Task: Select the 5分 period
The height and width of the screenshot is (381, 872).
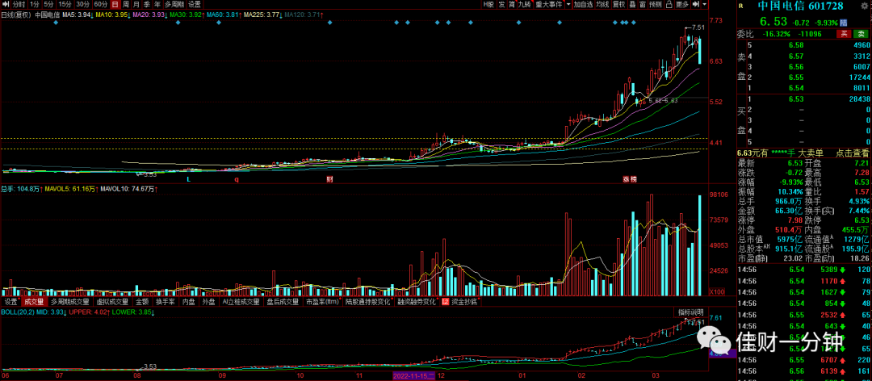Action: (x=49, y=4)
